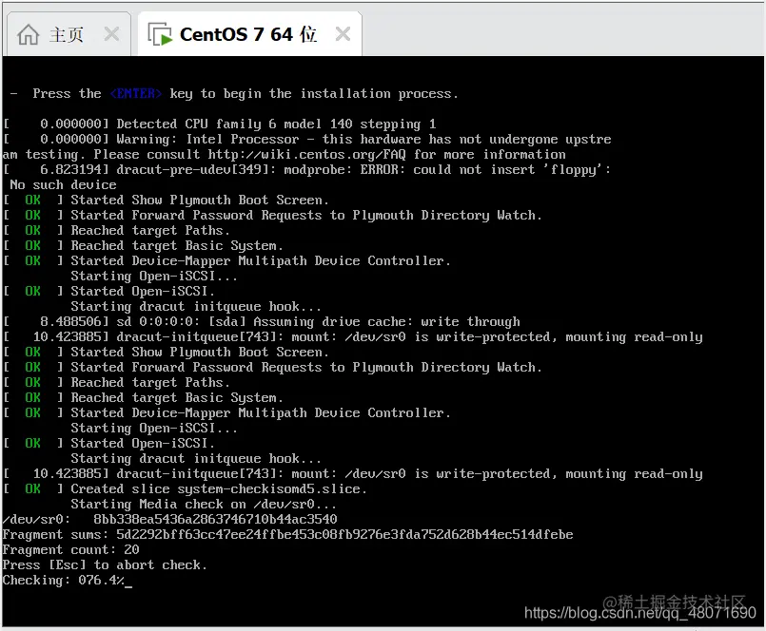Switch to the 主页 home tab
Screen dimensions: 766x631
(x=68, y=34)
